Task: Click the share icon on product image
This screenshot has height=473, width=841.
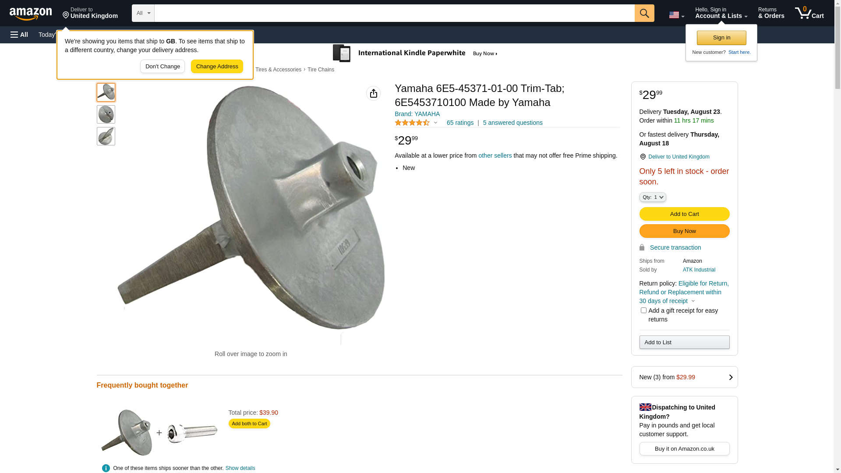Action: point(373,93)
